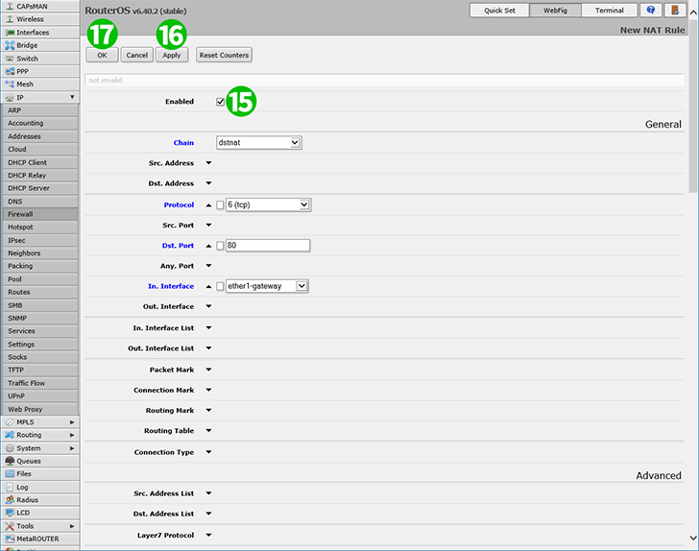The width and height of the screenshot is (699, 551).
Task: Collapse the Protocol field arrow
Action: (x=208, y=205)
